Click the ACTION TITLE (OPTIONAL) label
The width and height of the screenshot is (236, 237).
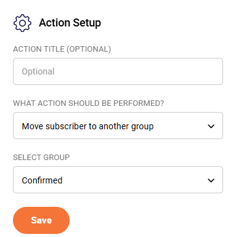62,49
